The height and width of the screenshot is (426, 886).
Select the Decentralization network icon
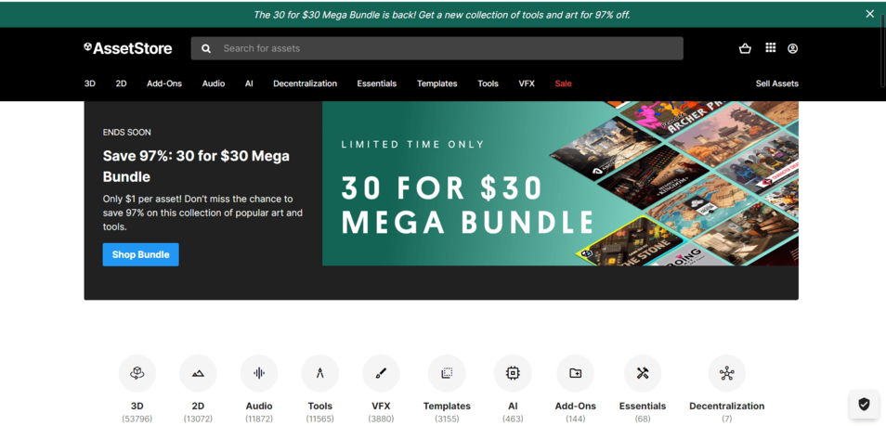tap(726, 373)
